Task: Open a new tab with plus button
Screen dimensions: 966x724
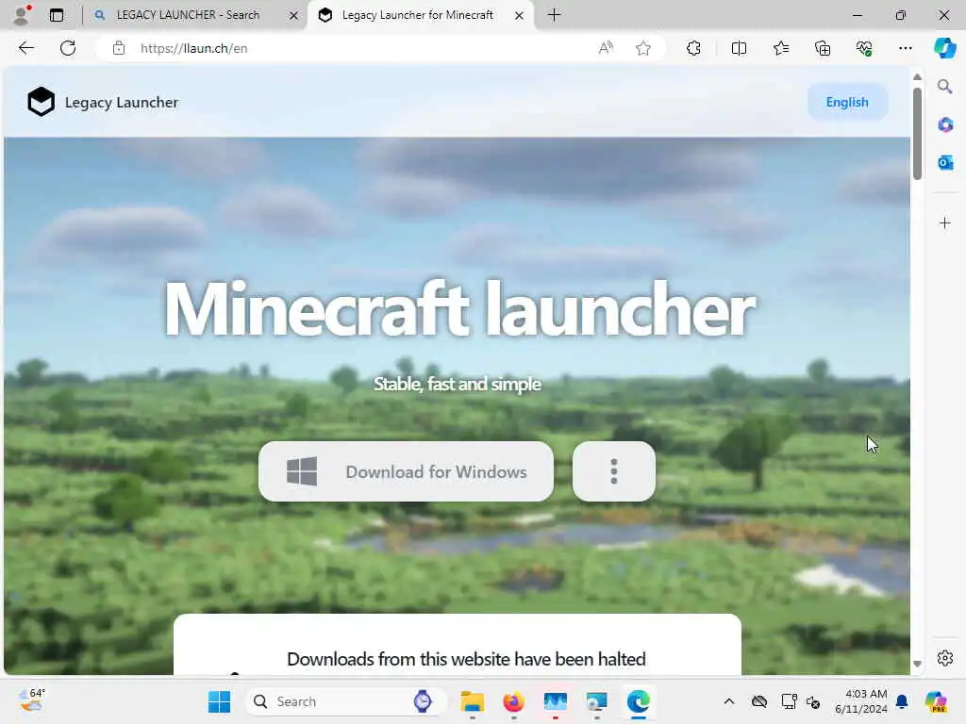Action: click(x=554, y=15)
